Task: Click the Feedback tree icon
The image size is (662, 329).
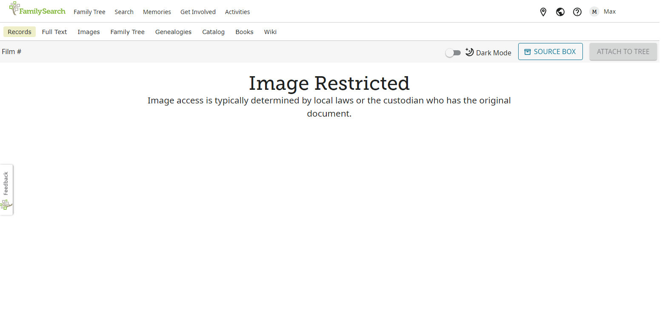Action: tap(5, 205)
